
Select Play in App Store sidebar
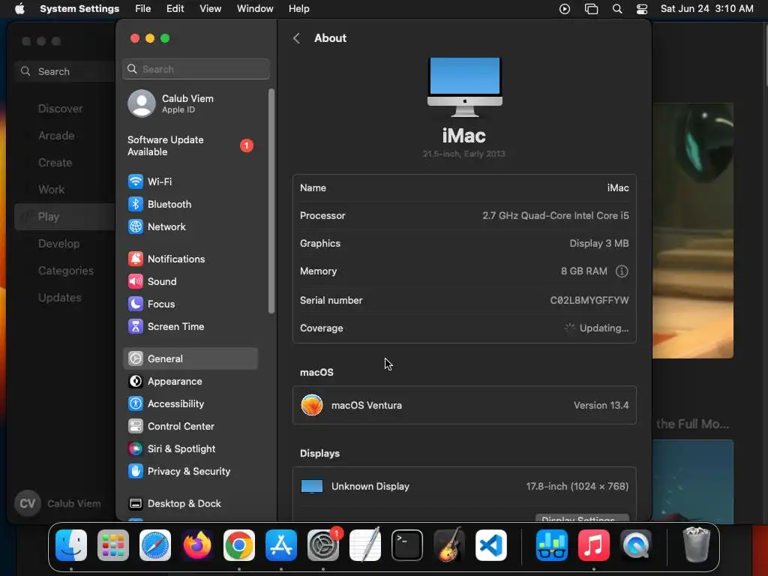(x=64, y=217)
